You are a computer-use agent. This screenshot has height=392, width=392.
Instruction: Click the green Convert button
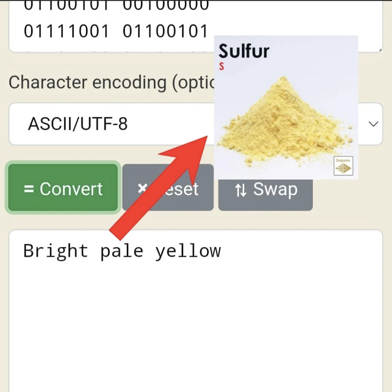click(63, 188)
